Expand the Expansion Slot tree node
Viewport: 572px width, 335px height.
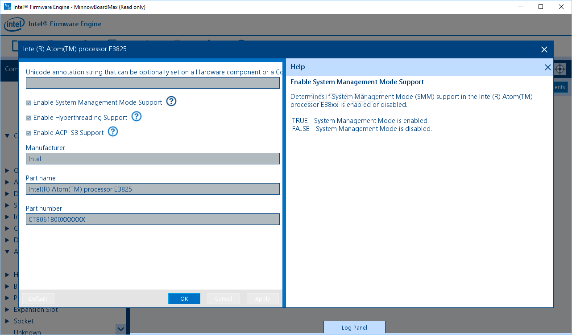point(7,310)
